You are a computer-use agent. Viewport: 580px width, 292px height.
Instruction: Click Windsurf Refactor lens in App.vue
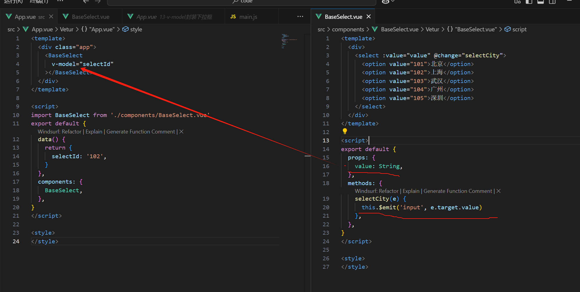(60, 132)
